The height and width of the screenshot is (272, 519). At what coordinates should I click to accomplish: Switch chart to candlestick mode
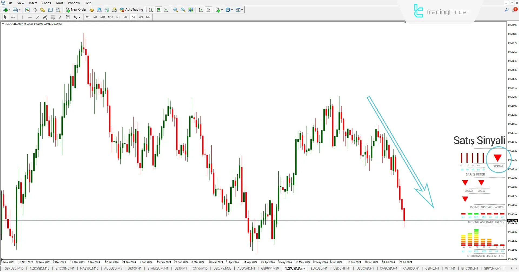click(159, 10)
